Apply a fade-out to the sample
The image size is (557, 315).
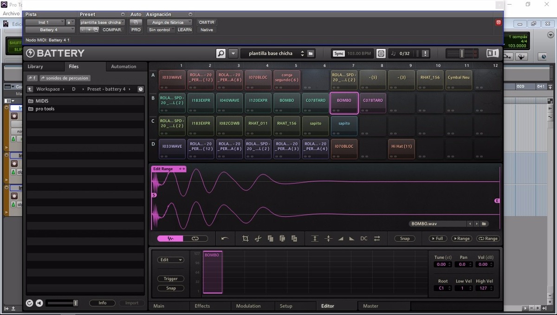coord(352,238)
